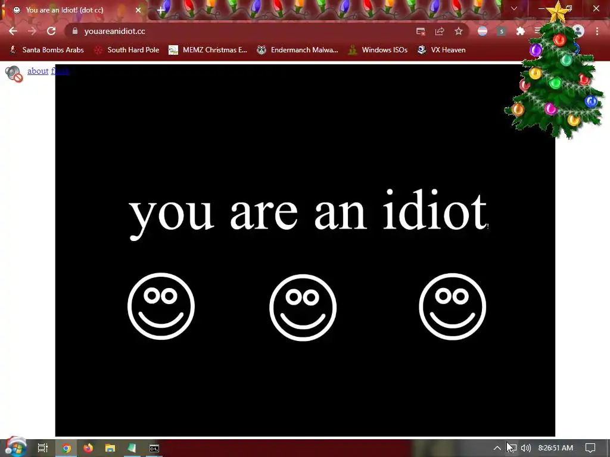
Task: Open the green notebook taskbar app
Action: pyautogui.click(x=132, y=448)
